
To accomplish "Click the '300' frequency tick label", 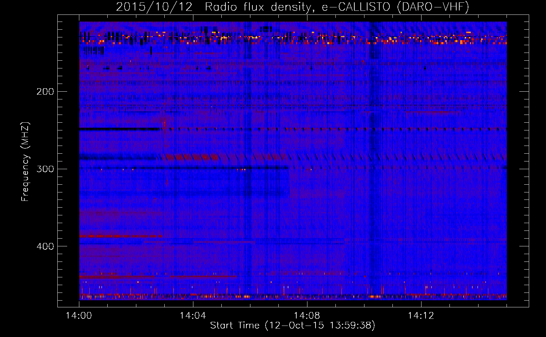I will click(45, 169).
